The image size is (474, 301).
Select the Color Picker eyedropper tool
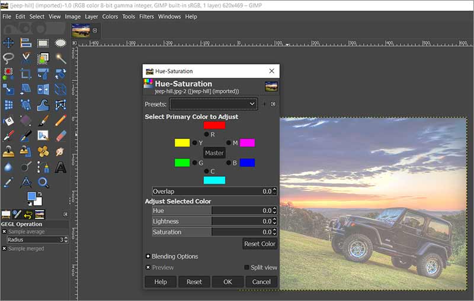click(8, 182)
